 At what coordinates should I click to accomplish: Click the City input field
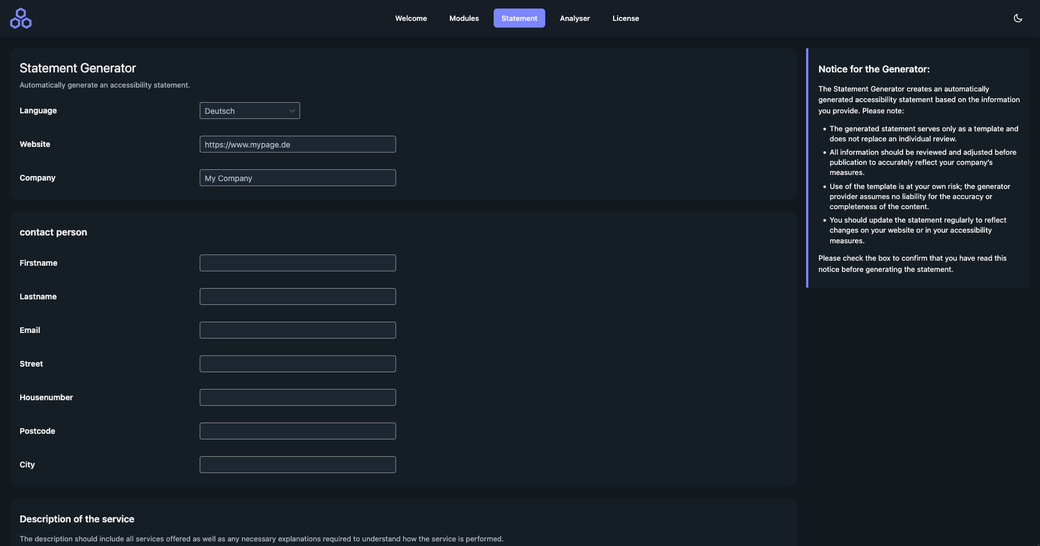pyautogui.click(x=297, y=465)
